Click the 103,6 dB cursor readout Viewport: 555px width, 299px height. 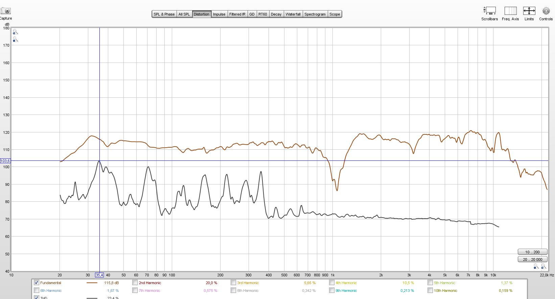tap(5, 161)
